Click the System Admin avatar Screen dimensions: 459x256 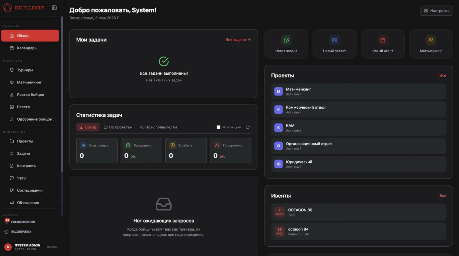[x=8, y=247]
